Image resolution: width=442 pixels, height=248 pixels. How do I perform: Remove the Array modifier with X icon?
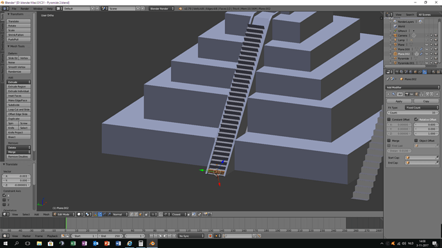click(x=438, y=94)
